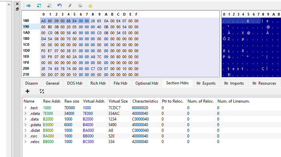The image size is (281, 157).
Task: Open the DOS Hdr tab
Action: (x=75, y=83)
